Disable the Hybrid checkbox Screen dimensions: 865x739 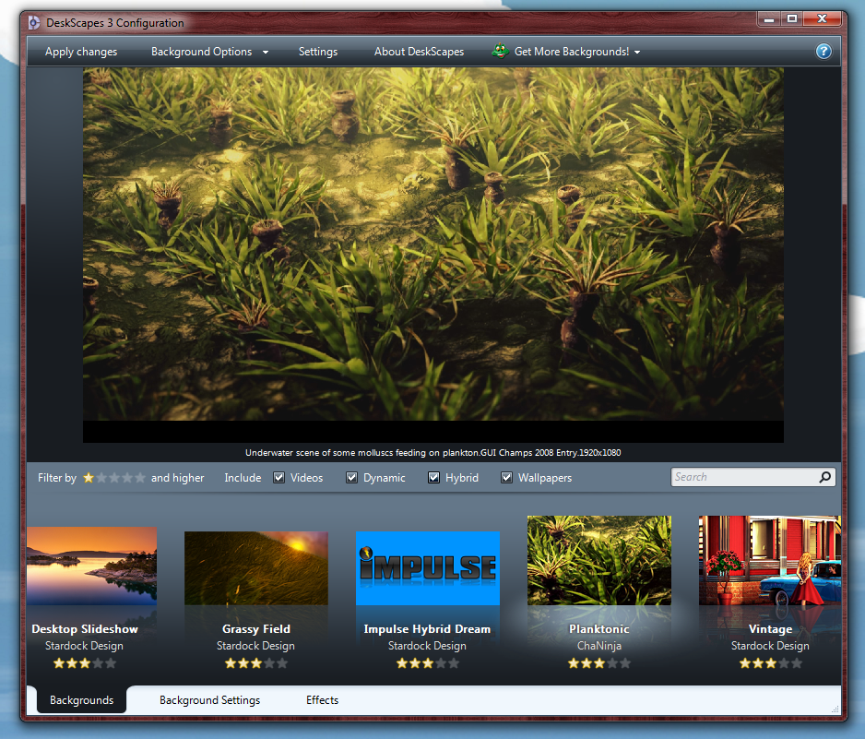[x=434, y=477]
